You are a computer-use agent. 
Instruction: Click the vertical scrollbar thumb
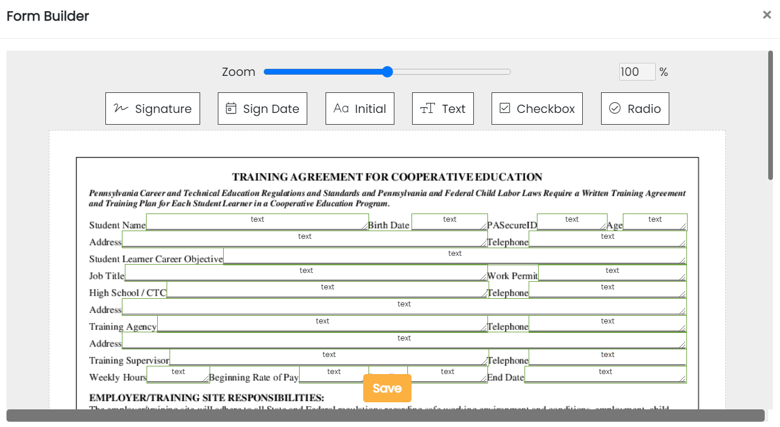coord(771,115)
